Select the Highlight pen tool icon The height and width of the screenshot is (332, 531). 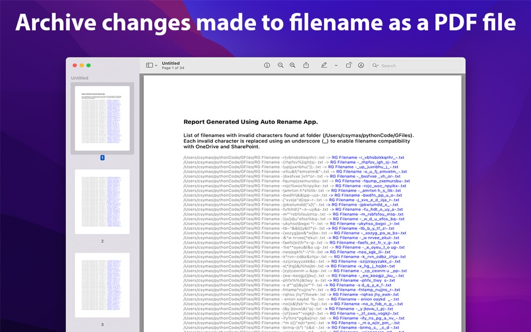click(324, 65)
